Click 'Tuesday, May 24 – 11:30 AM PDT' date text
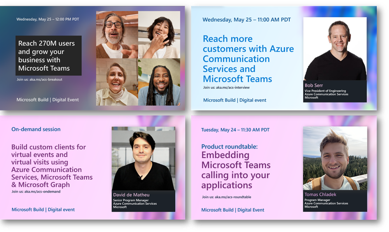Viewport: 389px width, 232px height. pos(235,130)
